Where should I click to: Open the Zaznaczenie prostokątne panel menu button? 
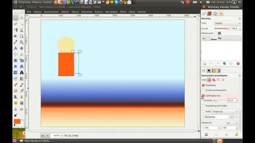[x=239, y=75]
